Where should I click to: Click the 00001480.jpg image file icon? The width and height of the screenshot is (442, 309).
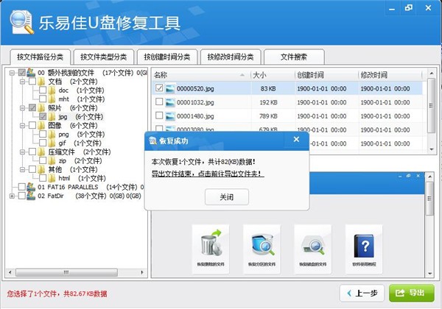(x=170, y=116)
